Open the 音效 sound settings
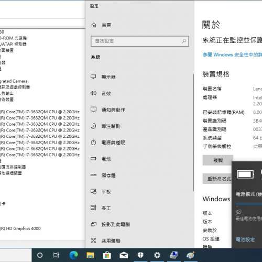 pyautogui.click(x=101, y=93)
